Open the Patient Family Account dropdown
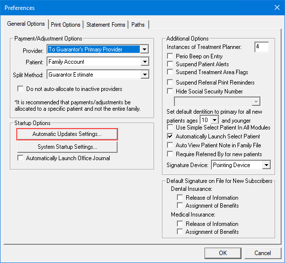The image size is (285, 263). pyautogui.click(x=145, y=62)
